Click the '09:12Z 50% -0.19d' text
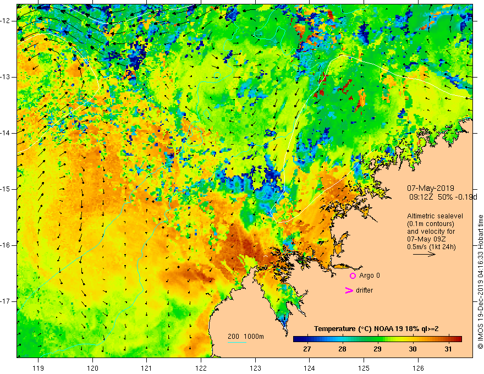 click(x=443, y=197)
